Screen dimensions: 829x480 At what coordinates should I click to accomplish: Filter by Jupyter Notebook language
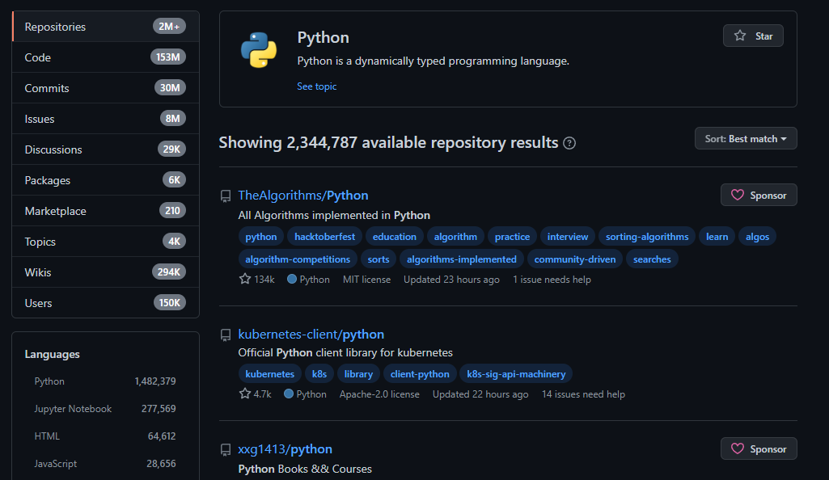(105, 409)
